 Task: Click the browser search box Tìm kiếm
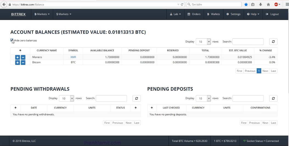pyautogui.click(x=214, y=4)
